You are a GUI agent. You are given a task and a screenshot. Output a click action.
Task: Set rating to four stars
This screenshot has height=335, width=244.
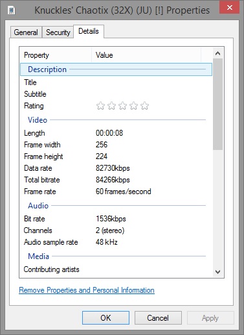[133, 106]
